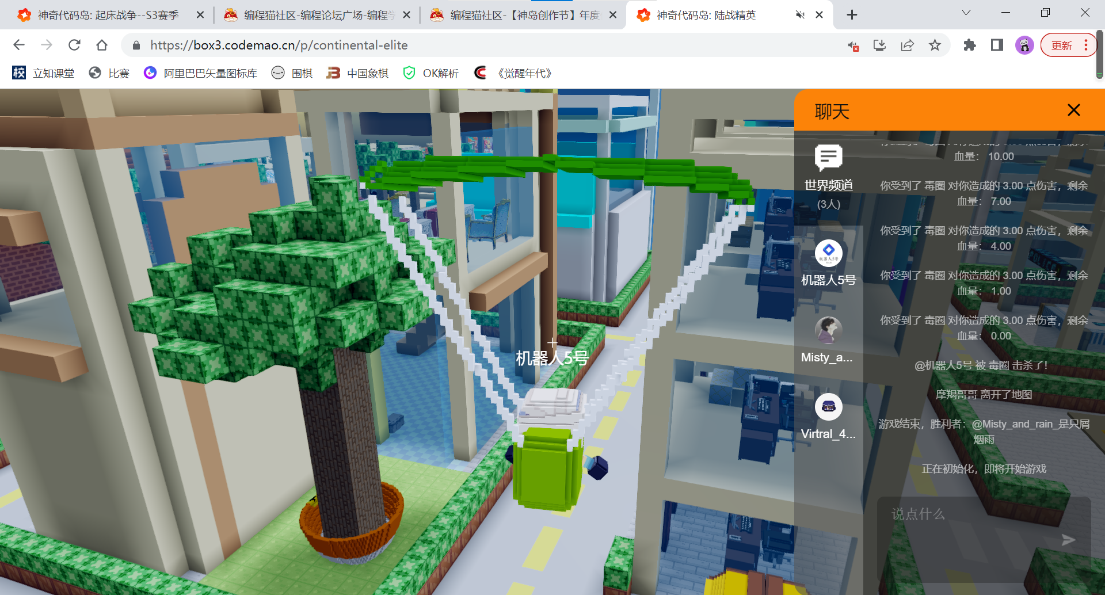The width and height of the screenshot is (1105, 595).
Task: Click the browser page scrollbar
Action: point(1099,55)
